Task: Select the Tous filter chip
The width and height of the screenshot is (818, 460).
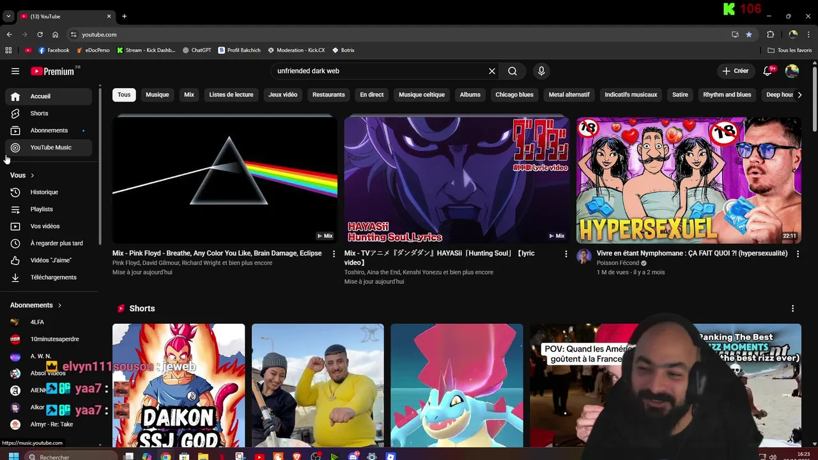Action: point(124,95)
